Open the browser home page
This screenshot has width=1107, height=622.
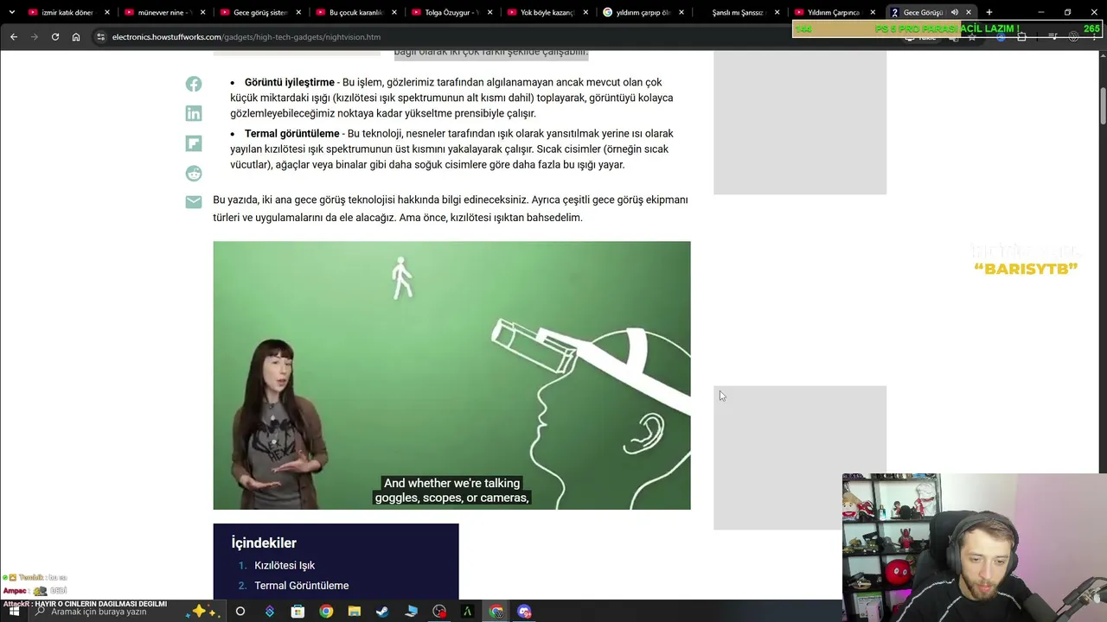[x=76, y=37]
